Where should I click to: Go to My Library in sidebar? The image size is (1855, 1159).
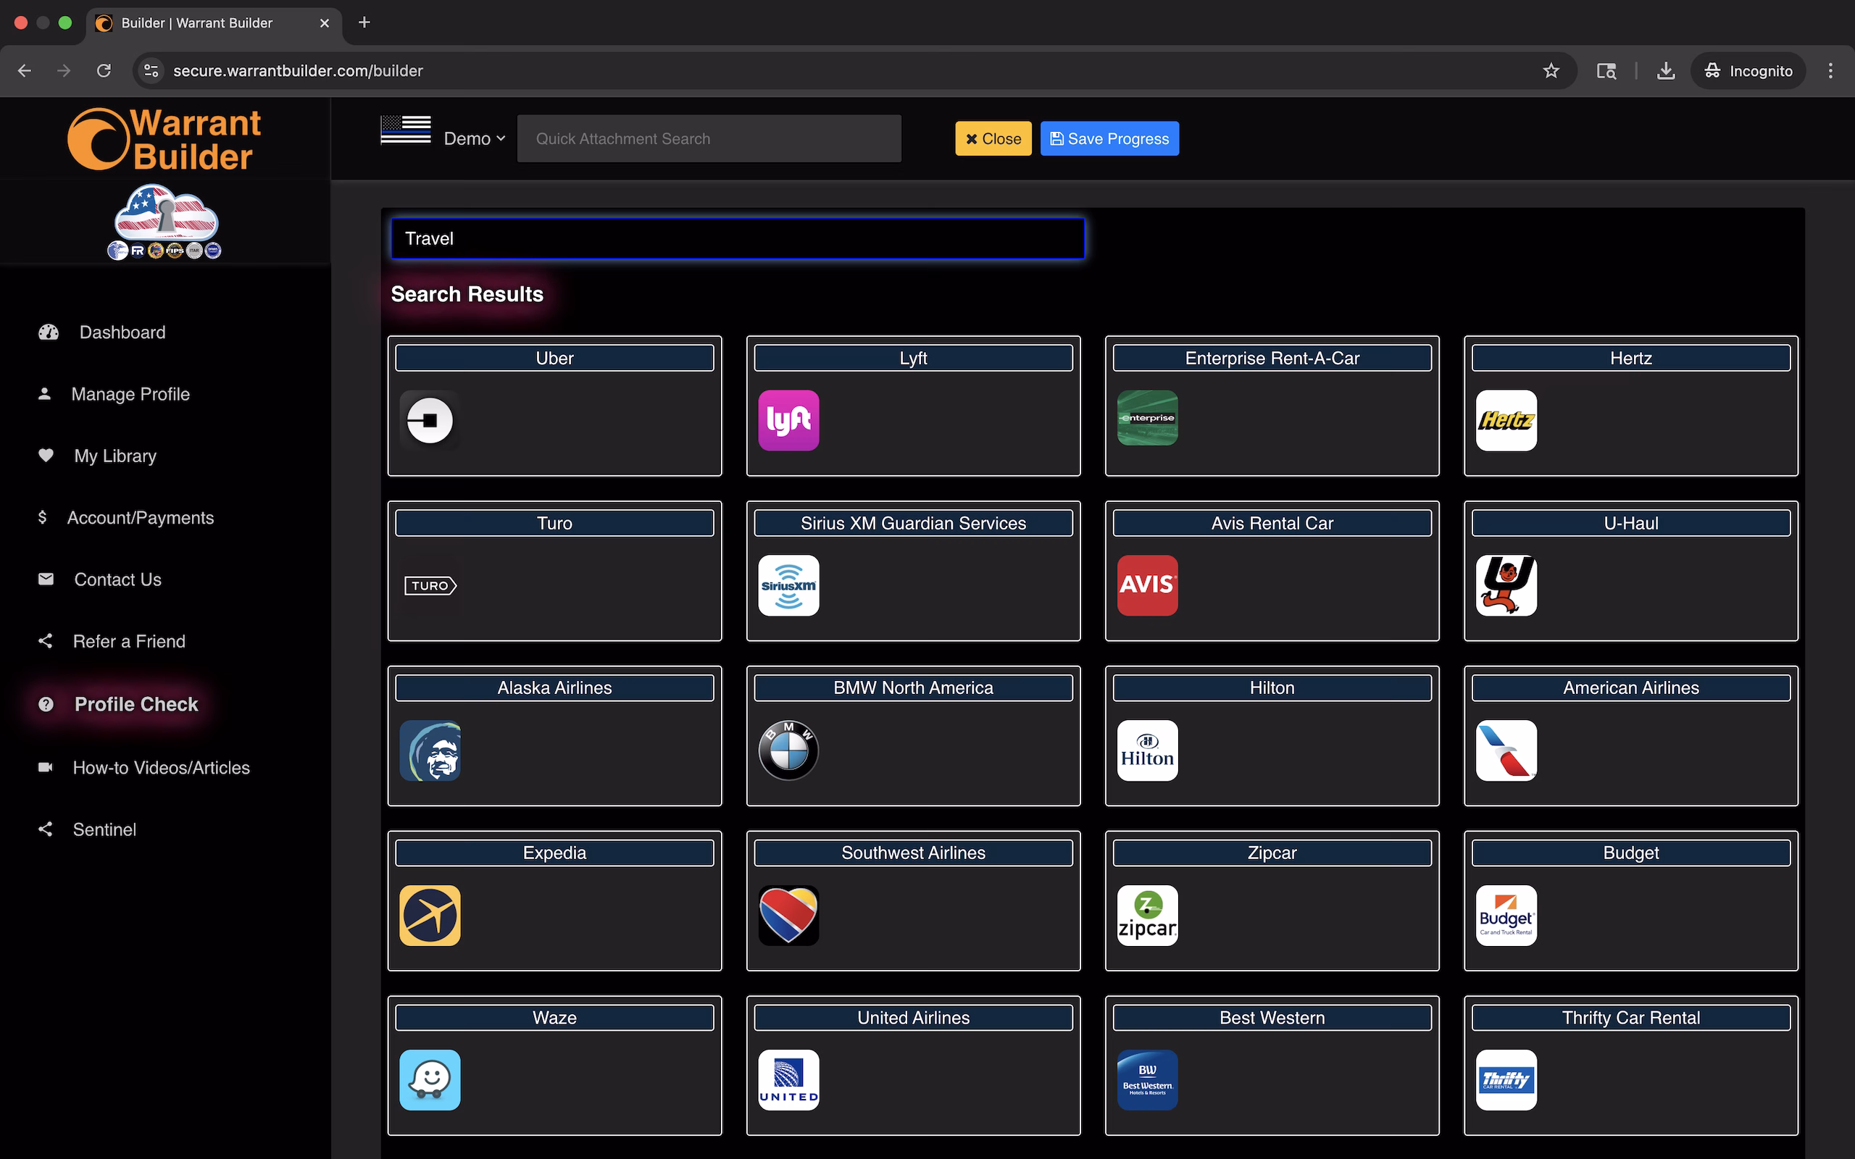115,456
